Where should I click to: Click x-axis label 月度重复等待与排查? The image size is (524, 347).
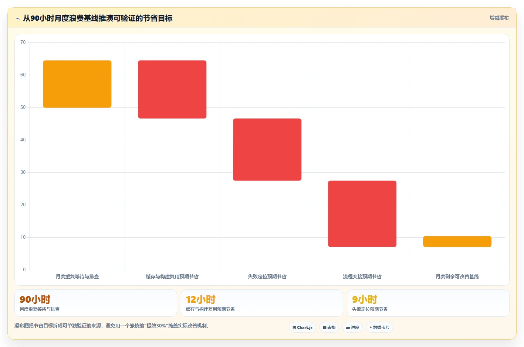click(x=77, y=276)
